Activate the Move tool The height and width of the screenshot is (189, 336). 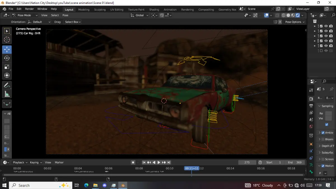pyautogui.click(x=7, y=49)
